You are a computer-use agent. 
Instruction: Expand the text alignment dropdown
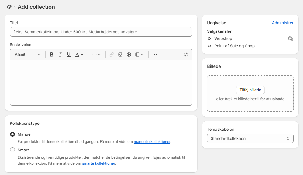pyautogui.click(x=96, y=54)
